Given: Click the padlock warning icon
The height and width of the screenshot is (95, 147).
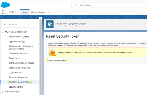Looking at the screenshot, I should point(52,52).
